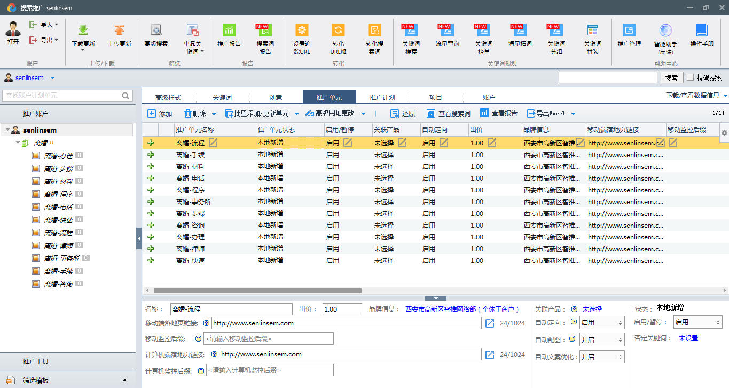729x388 pixels.
Task: Open the 流量查询 traffic query tool
Action: click(446, 30)
